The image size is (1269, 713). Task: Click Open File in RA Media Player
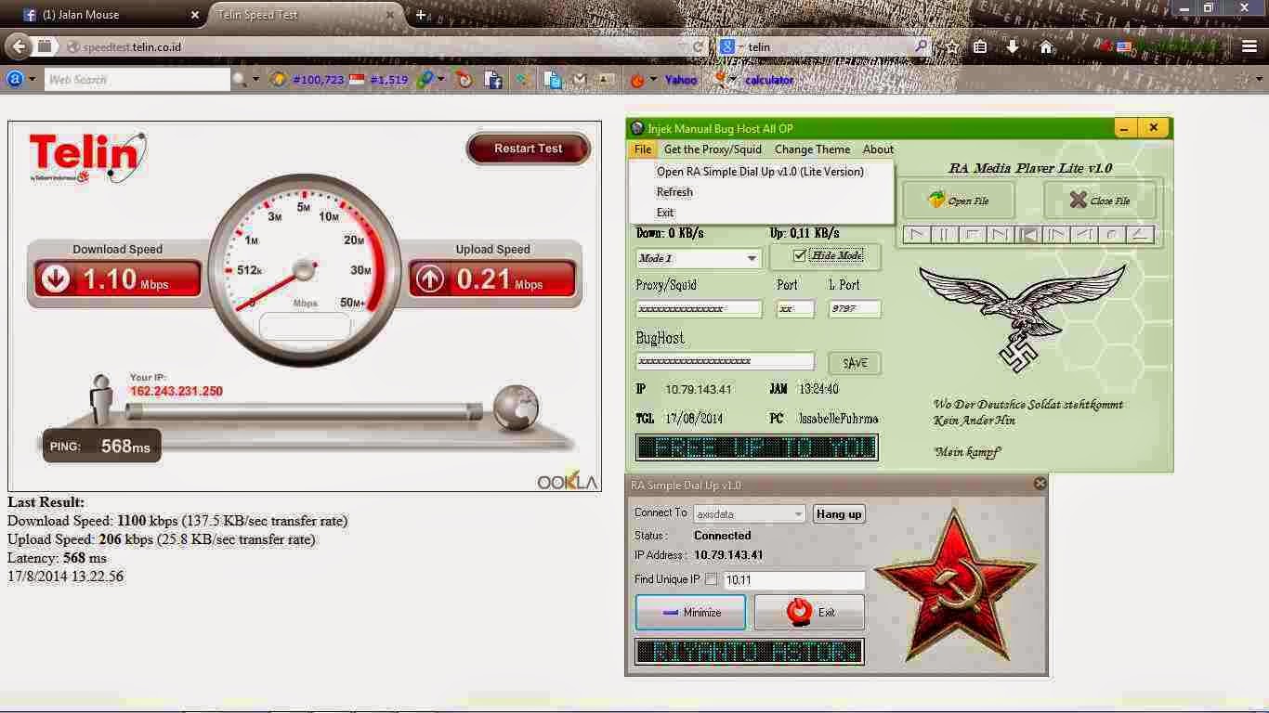coord(959,201)
